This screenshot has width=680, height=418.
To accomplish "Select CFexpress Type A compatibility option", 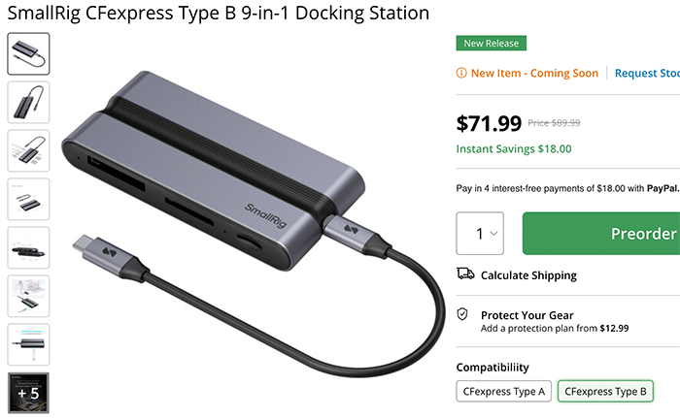I will [503, 391].
